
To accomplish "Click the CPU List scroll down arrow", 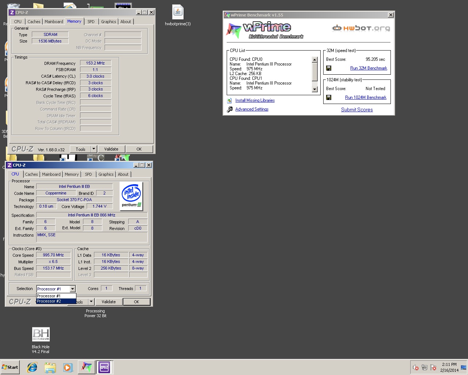I will (x=314, y=89).
